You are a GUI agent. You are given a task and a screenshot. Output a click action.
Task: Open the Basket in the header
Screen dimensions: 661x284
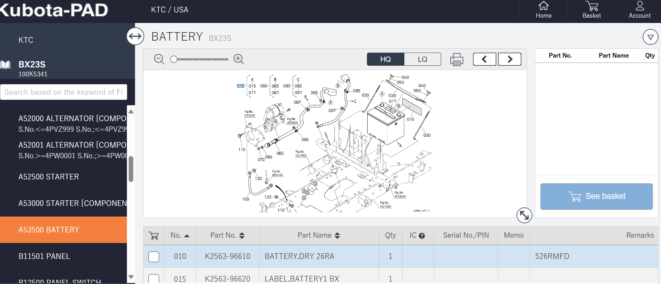coord(592,10)
